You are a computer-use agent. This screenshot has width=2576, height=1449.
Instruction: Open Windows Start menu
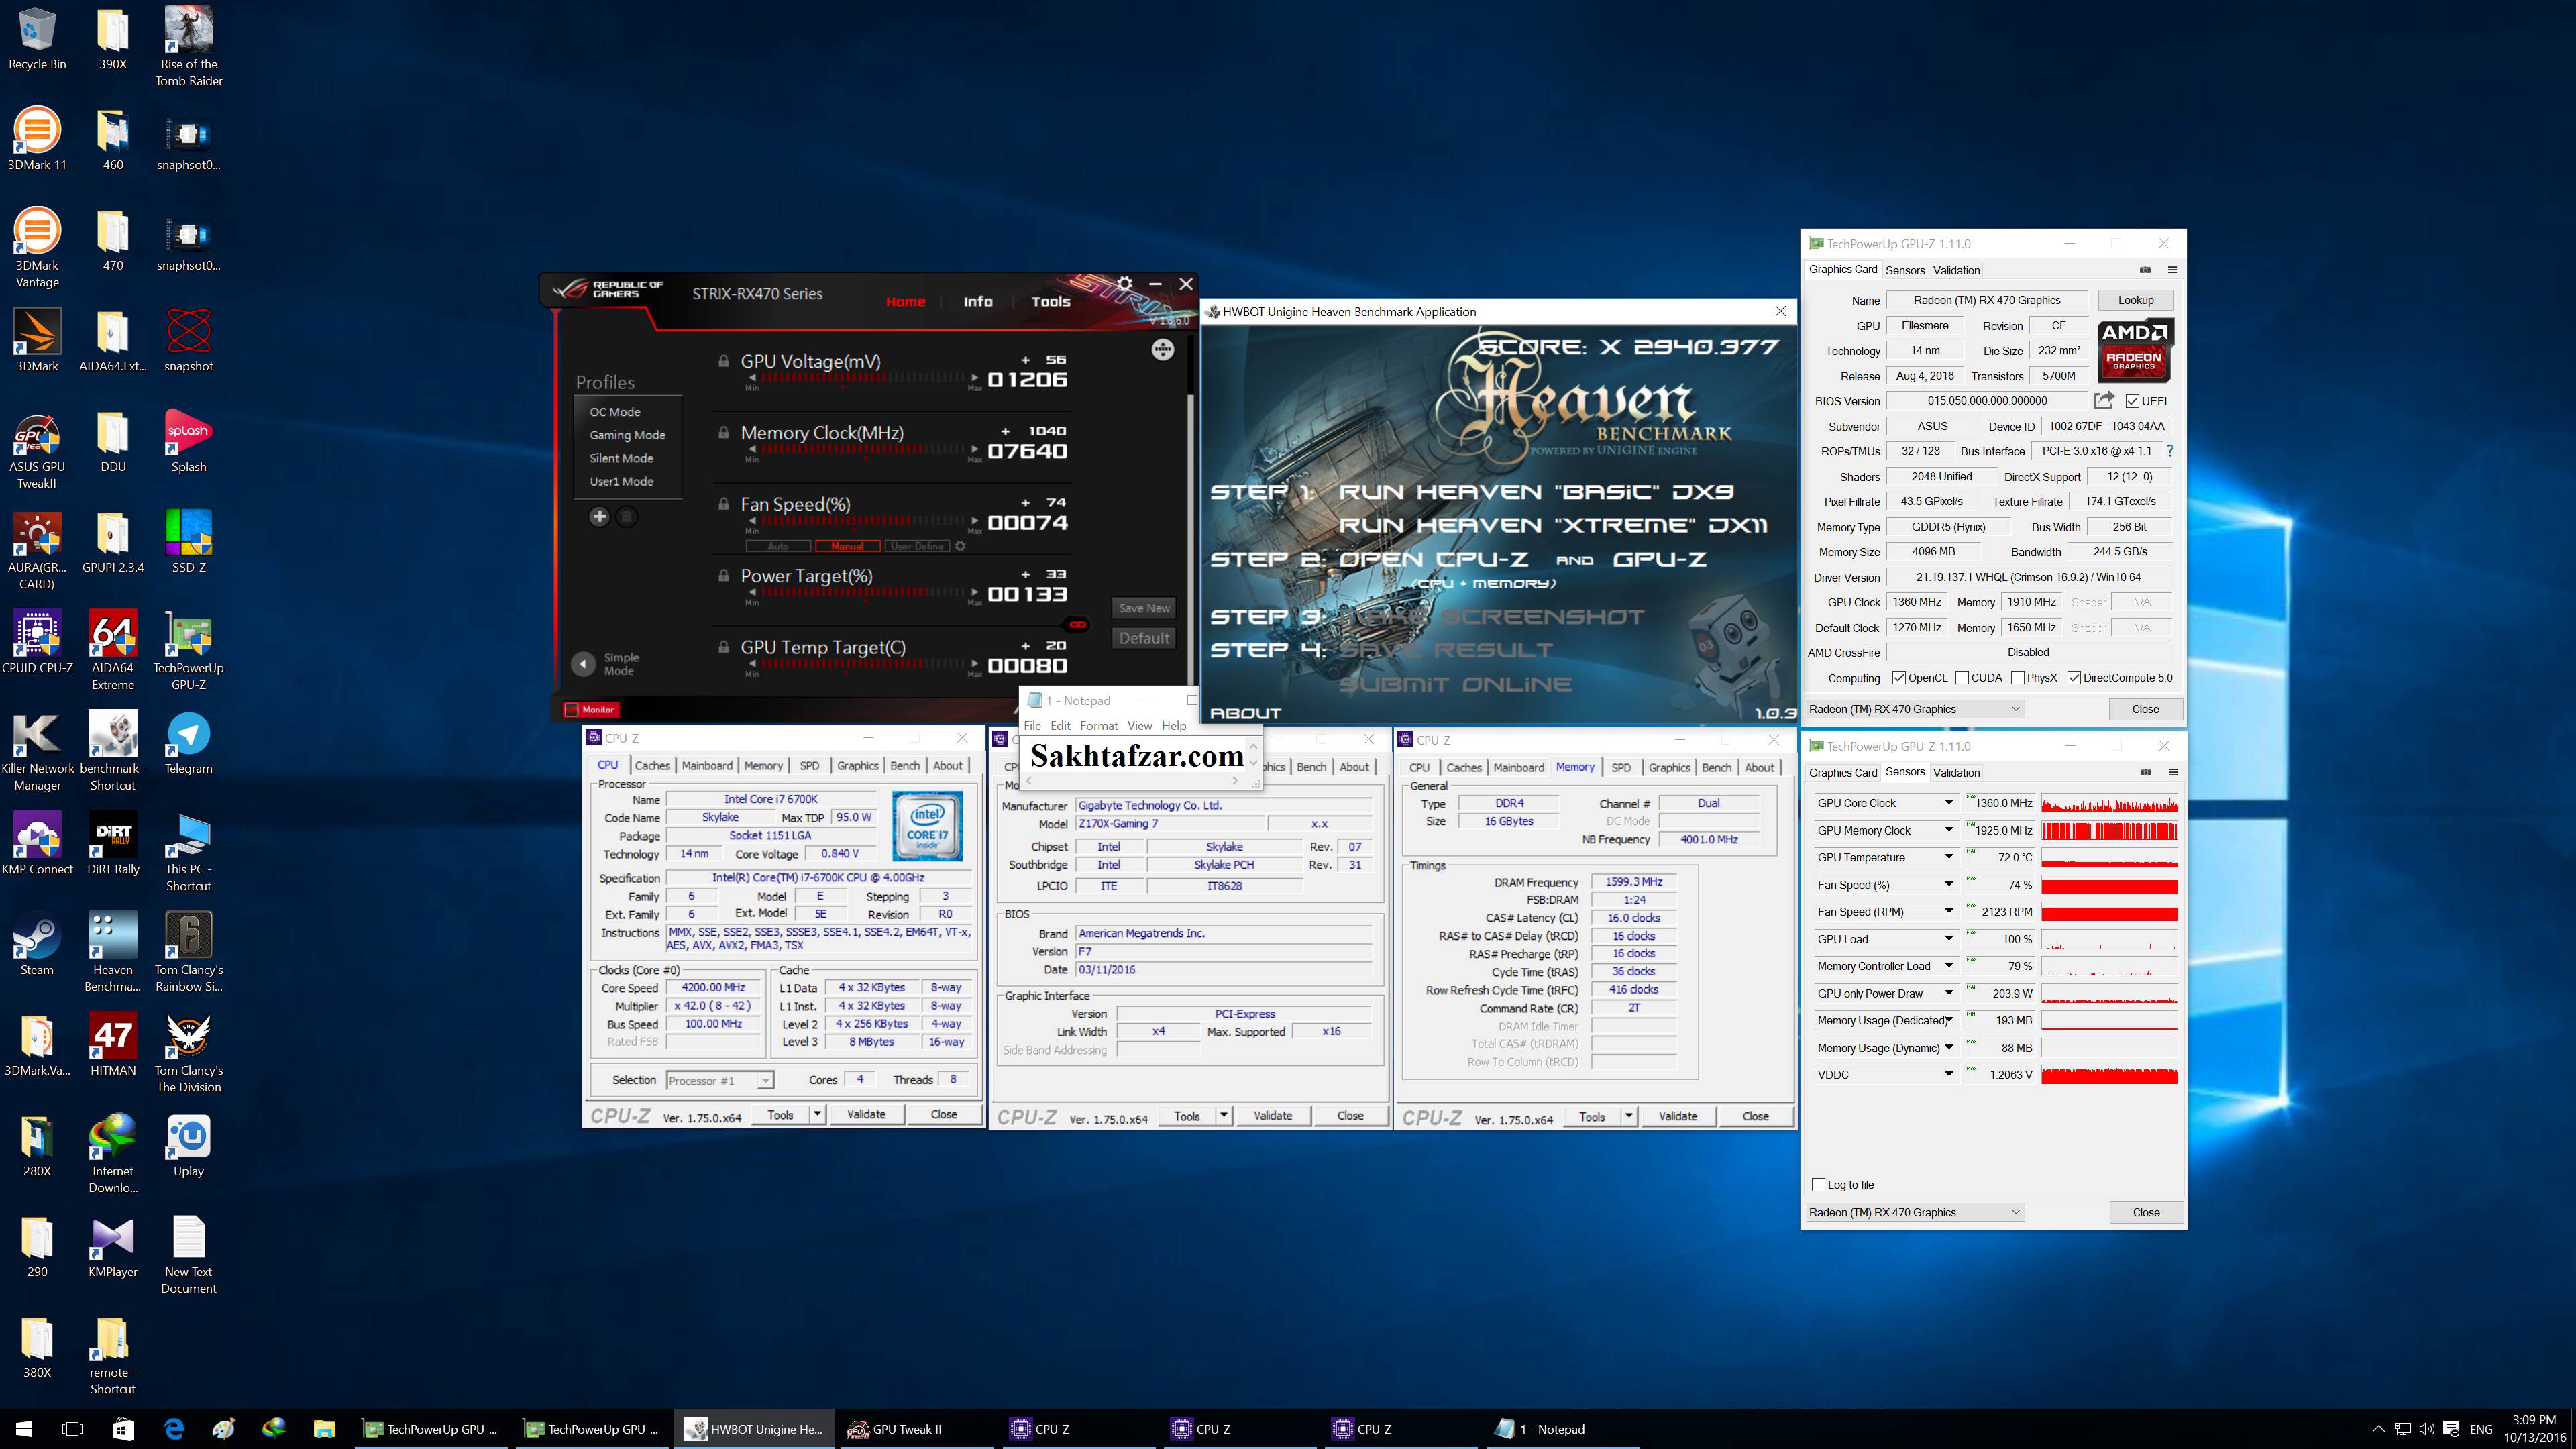click(x=24, y=1429)
